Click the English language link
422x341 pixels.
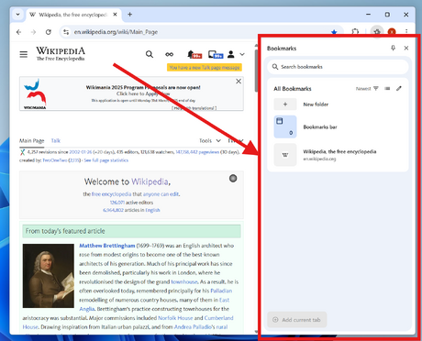(x=152, y=210)
